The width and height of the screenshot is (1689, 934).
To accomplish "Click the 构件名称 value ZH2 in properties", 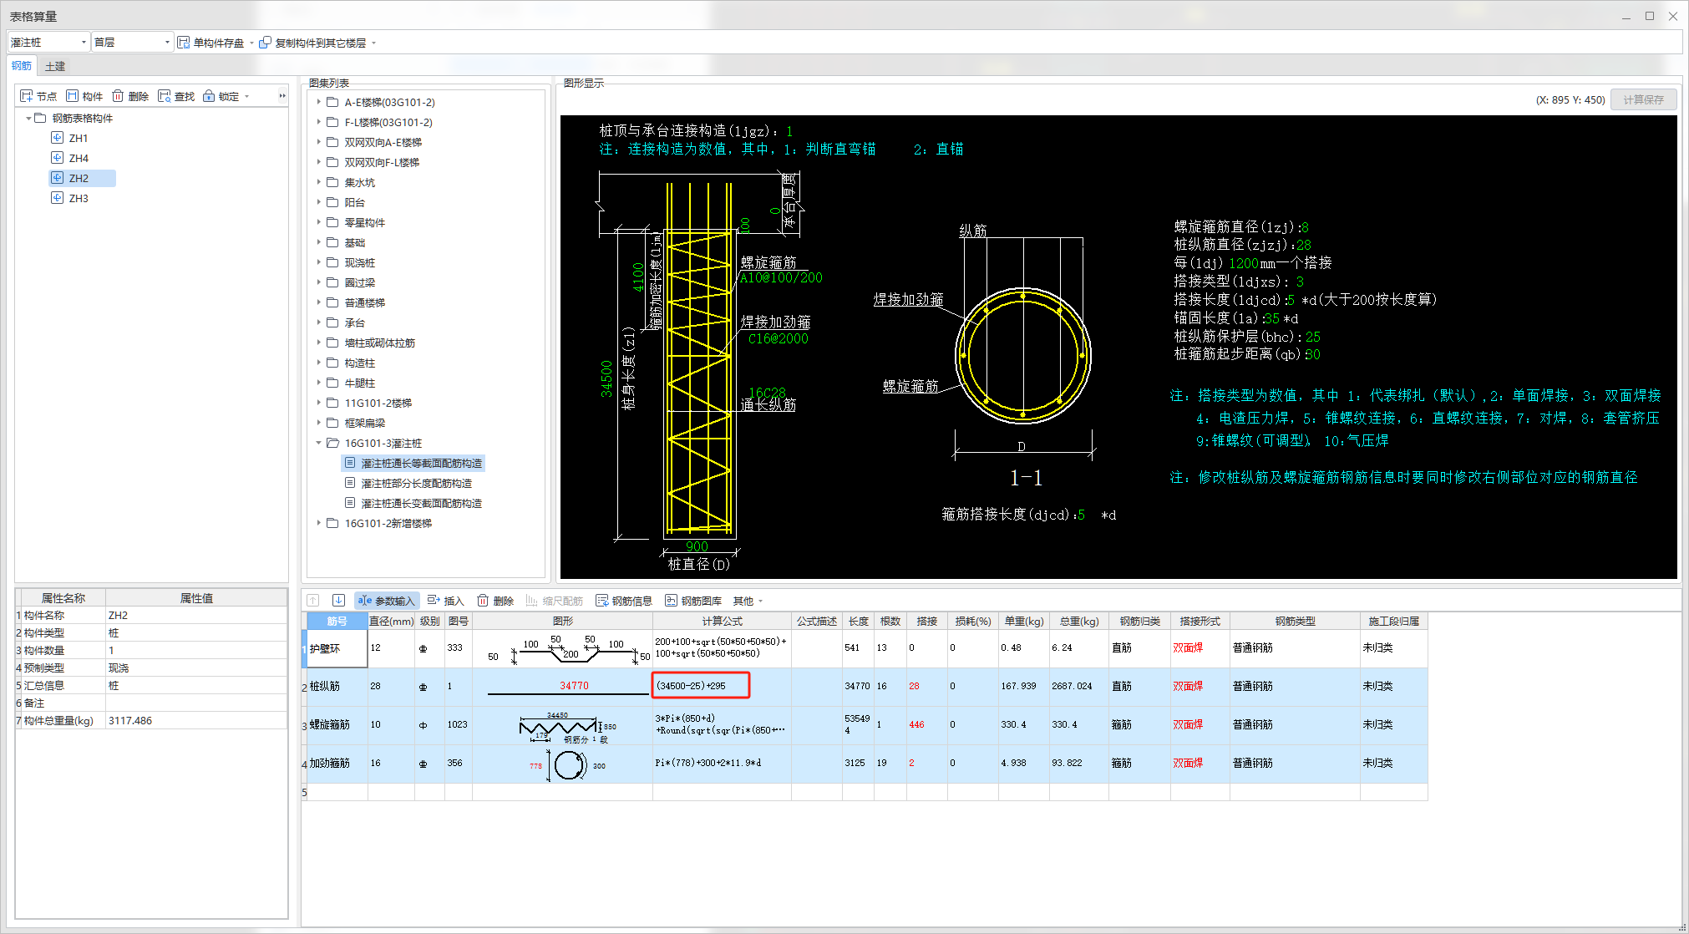I will [x=196, y=615].
